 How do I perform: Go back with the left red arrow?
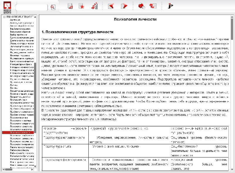(111, 6)
